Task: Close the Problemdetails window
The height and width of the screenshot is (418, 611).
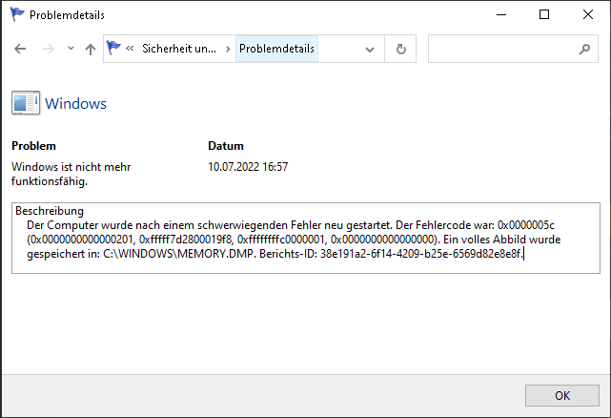Action: coord(587,15)
